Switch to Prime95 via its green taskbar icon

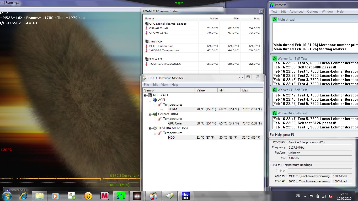(x=121, y=196)
